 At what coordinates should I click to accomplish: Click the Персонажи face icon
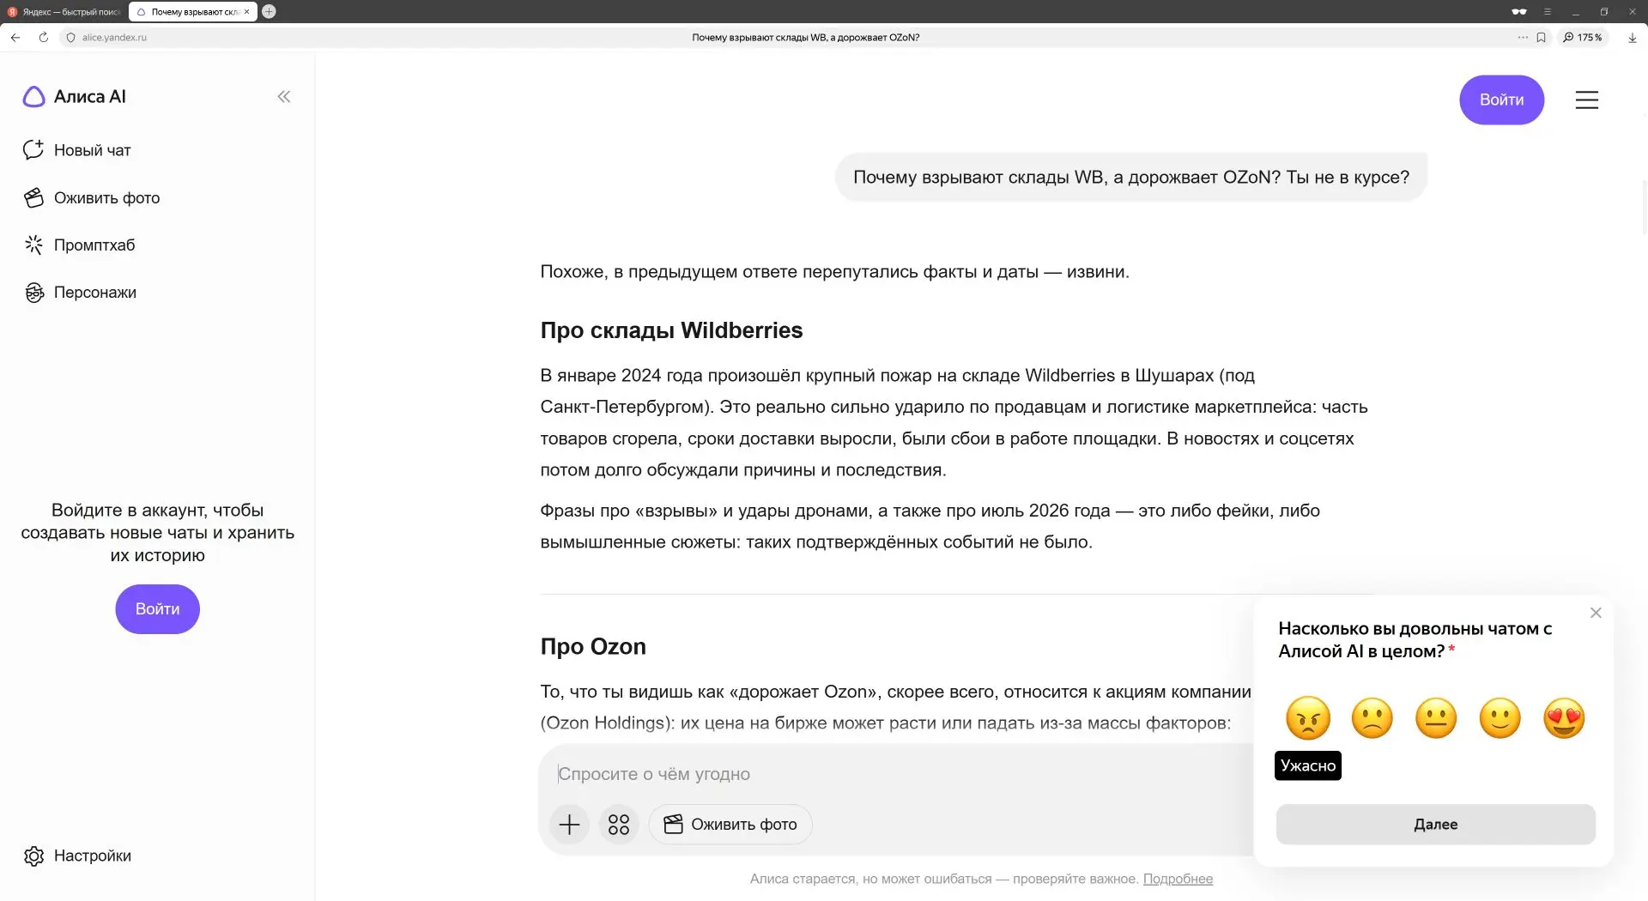[33, 293]
